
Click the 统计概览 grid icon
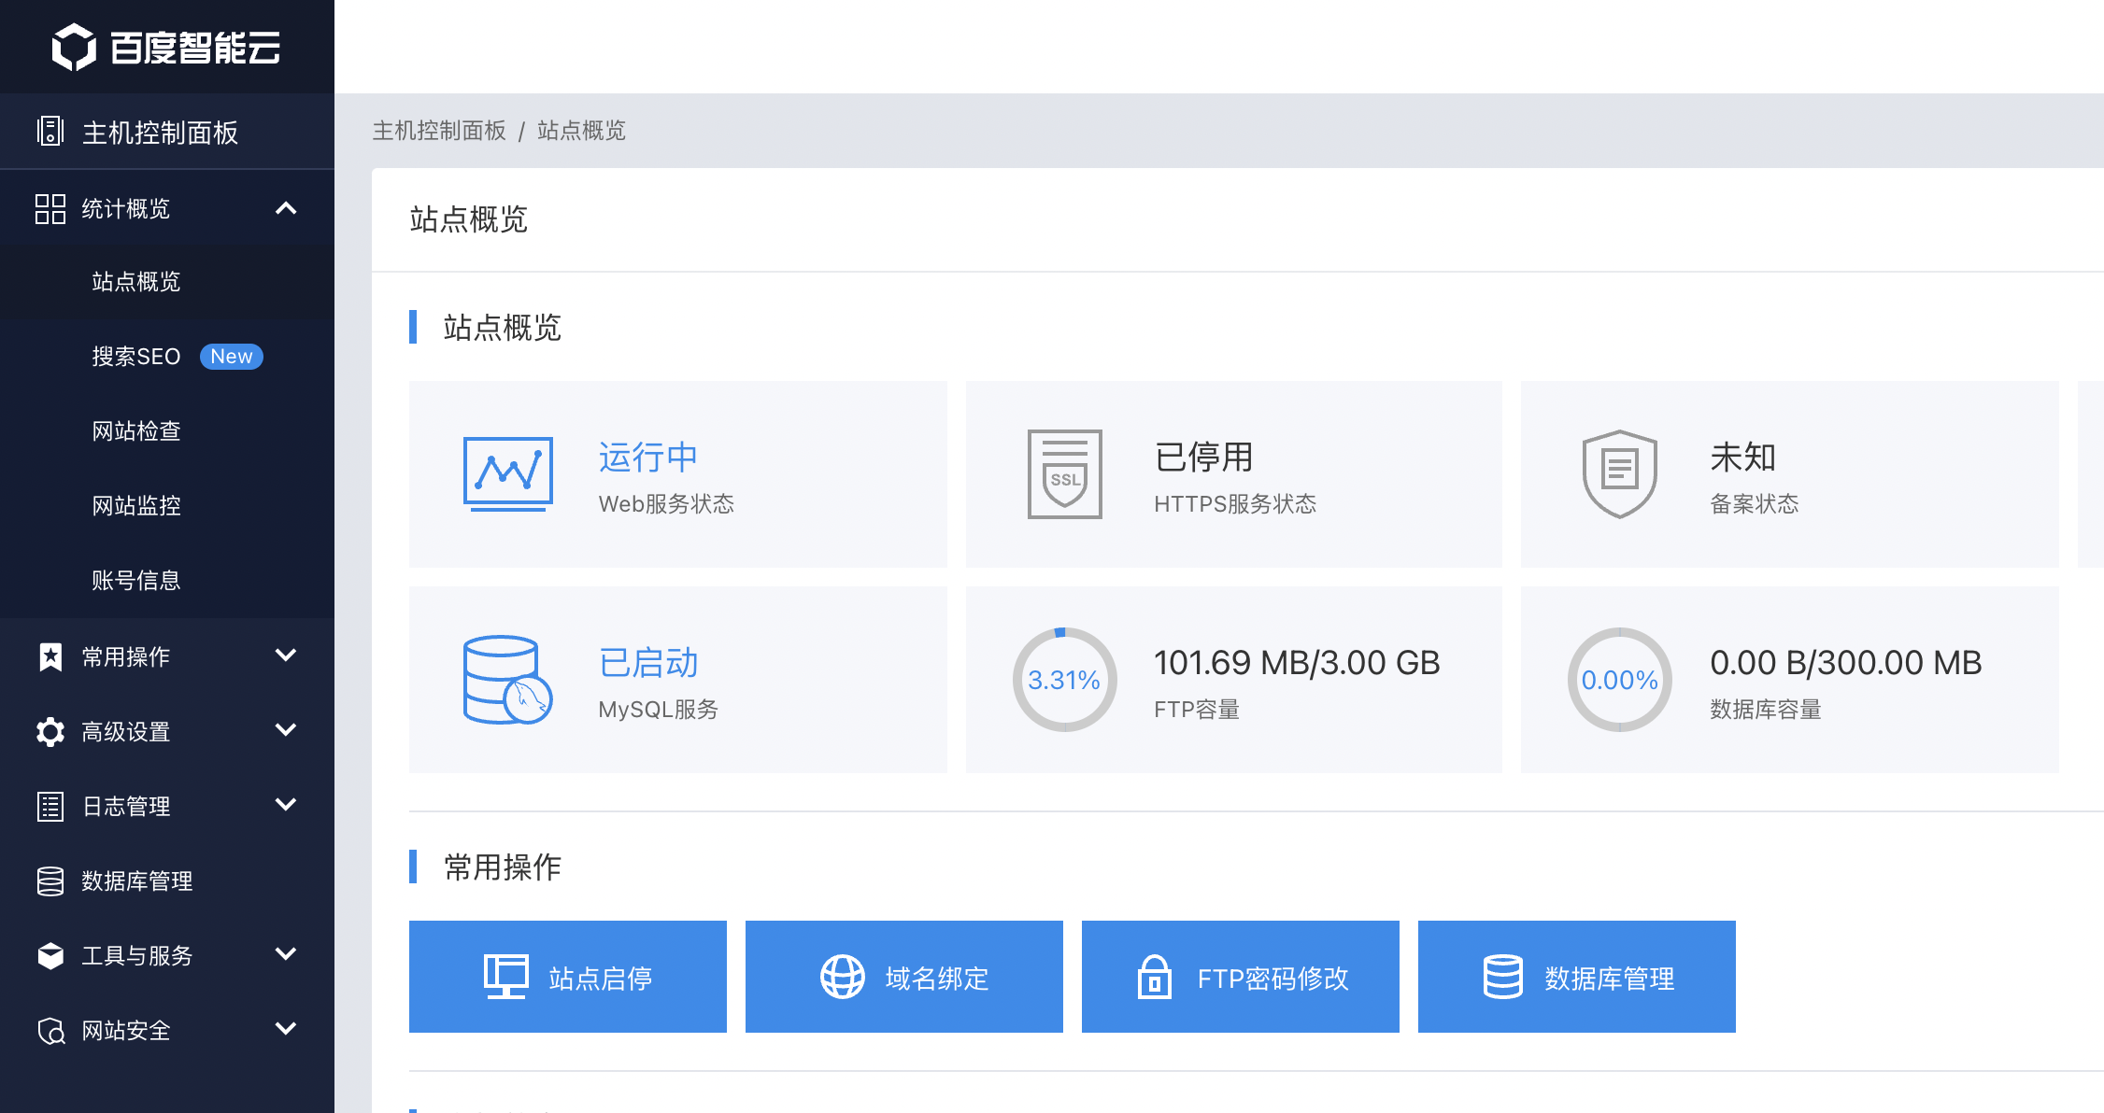point(50,208)
